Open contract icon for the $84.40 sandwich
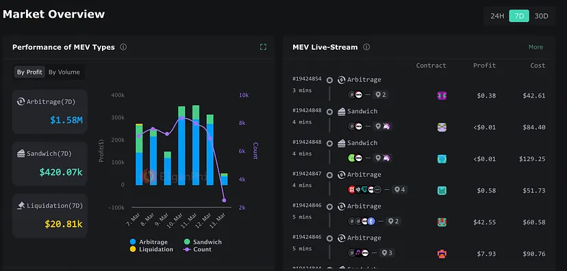This screenshot has width=567, height=271. point(442,127)
